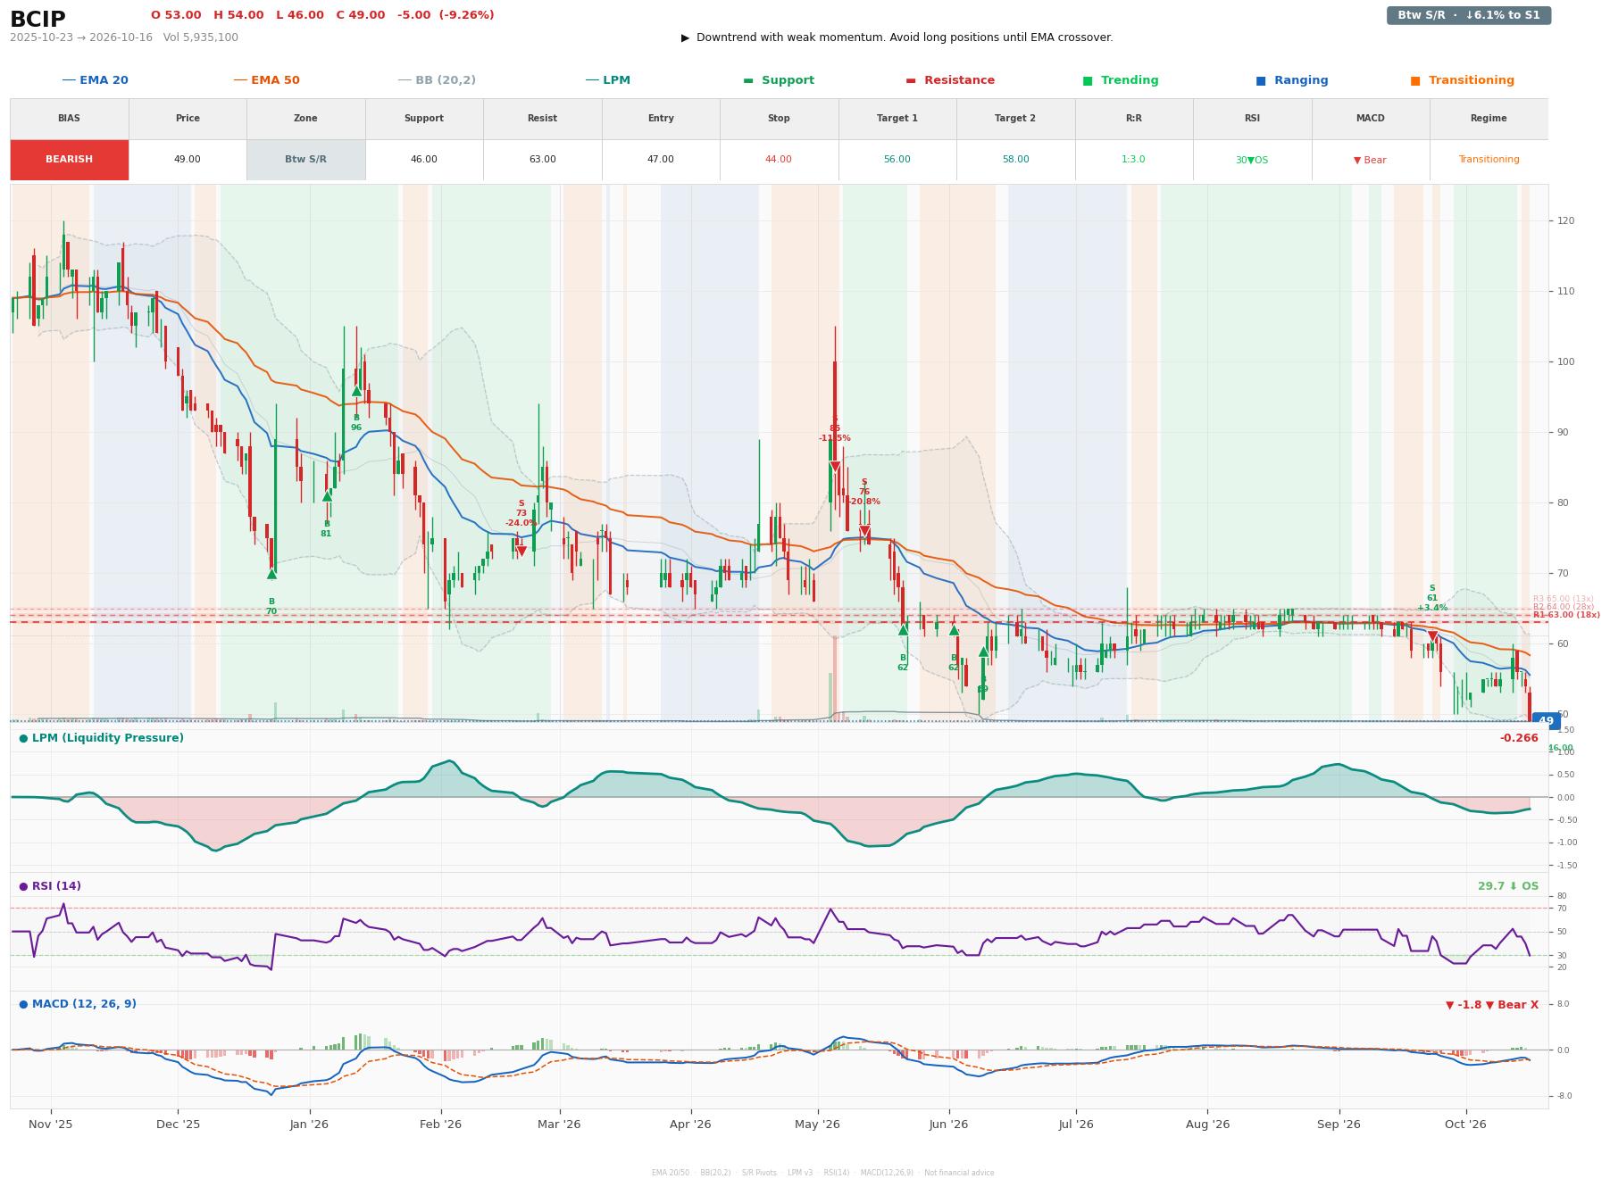
Task: Click the RSI reading 29.7 OS
Action: 1508,886
